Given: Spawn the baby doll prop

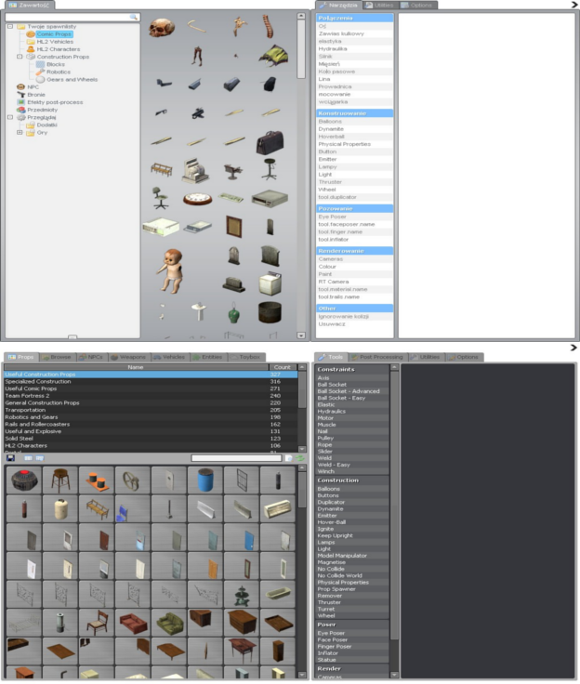Looking at the screenshot, I should click(172, 271).
